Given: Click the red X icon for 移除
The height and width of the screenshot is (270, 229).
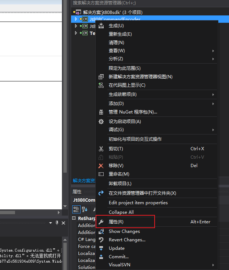Looking at the screenshot, I should click(101, 166).
